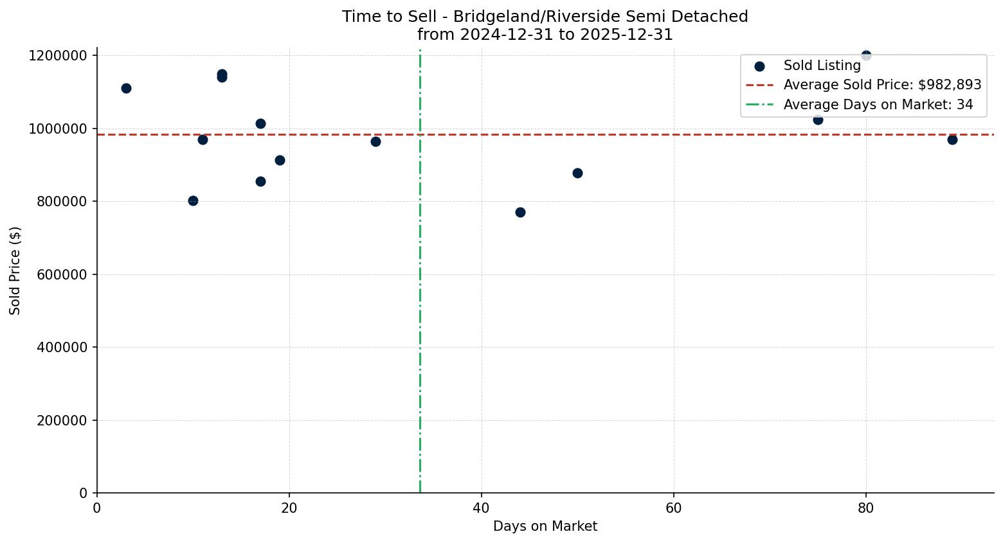
Task: Click the Sold Listing legend dot marker
Action: tap(759, 66)
